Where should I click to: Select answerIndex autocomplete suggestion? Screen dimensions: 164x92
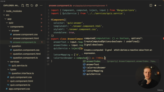tap(120, 61)
